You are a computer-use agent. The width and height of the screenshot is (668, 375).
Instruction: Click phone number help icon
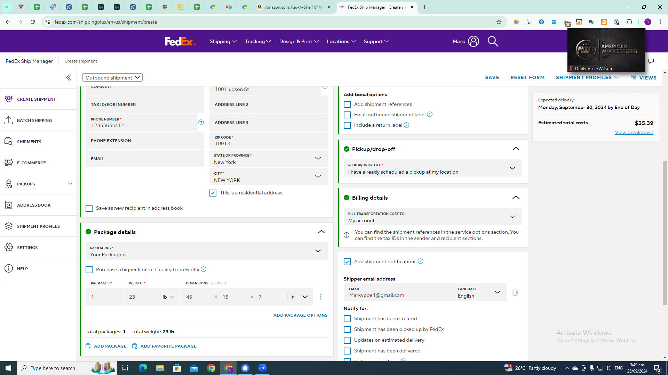(201, 122)
